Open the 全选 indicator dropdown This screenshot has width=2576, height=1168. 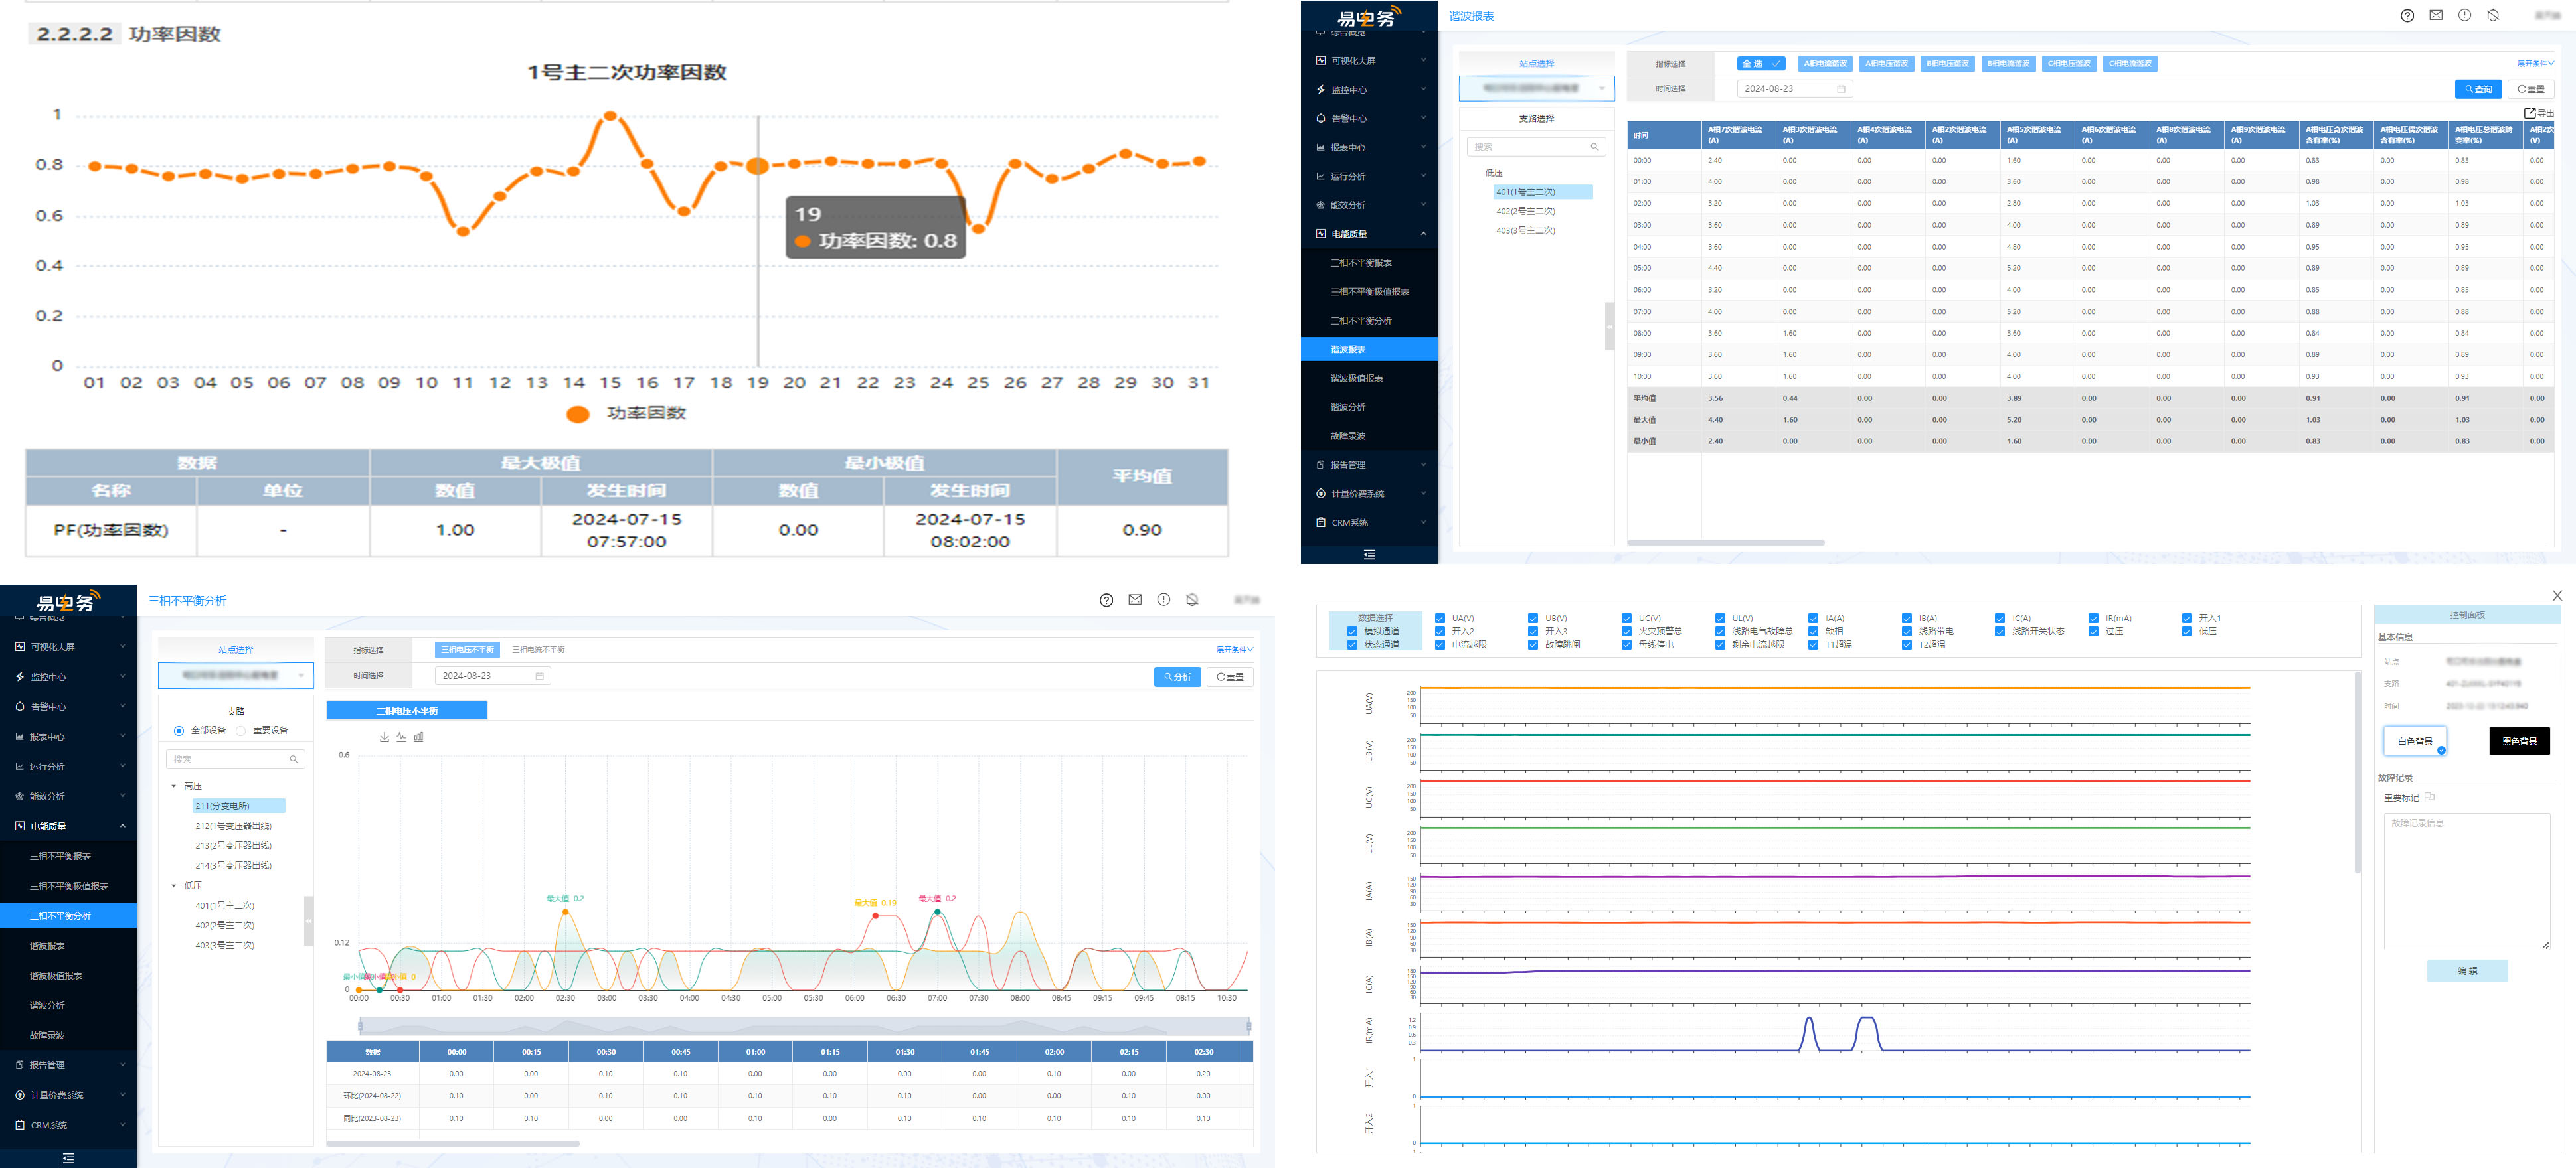(1761, 64)
